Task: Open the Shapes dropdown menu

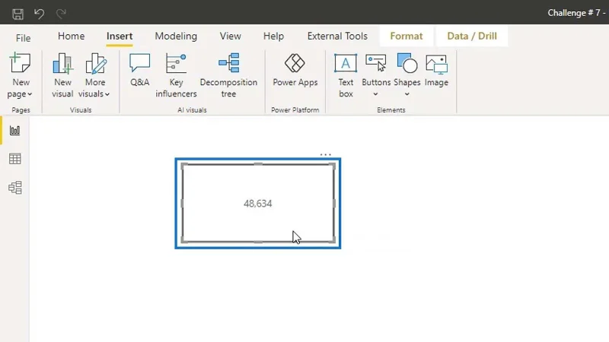Action: click(407, 75)
